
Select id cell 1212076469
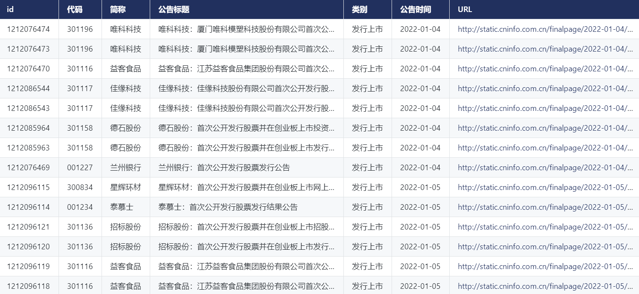(28, 168)
